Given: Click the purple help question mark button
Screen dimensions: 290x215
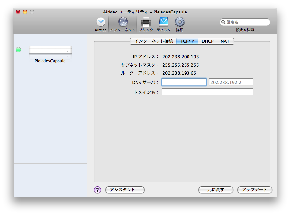Looking at the screenshot, I should [x=97, y=190].
